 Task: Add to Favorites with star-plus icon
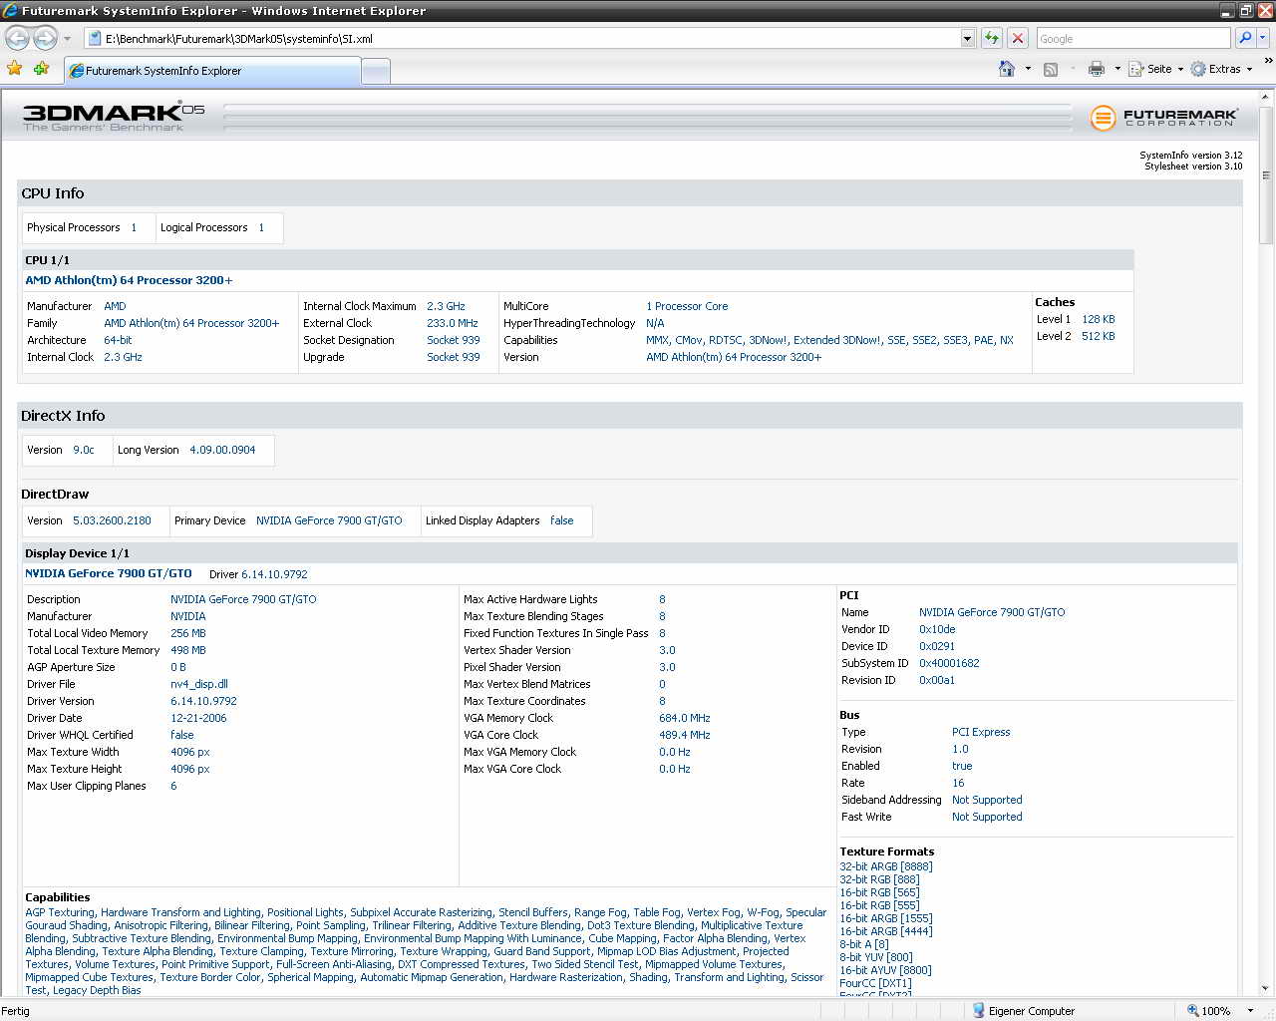[x=41, y=69]
